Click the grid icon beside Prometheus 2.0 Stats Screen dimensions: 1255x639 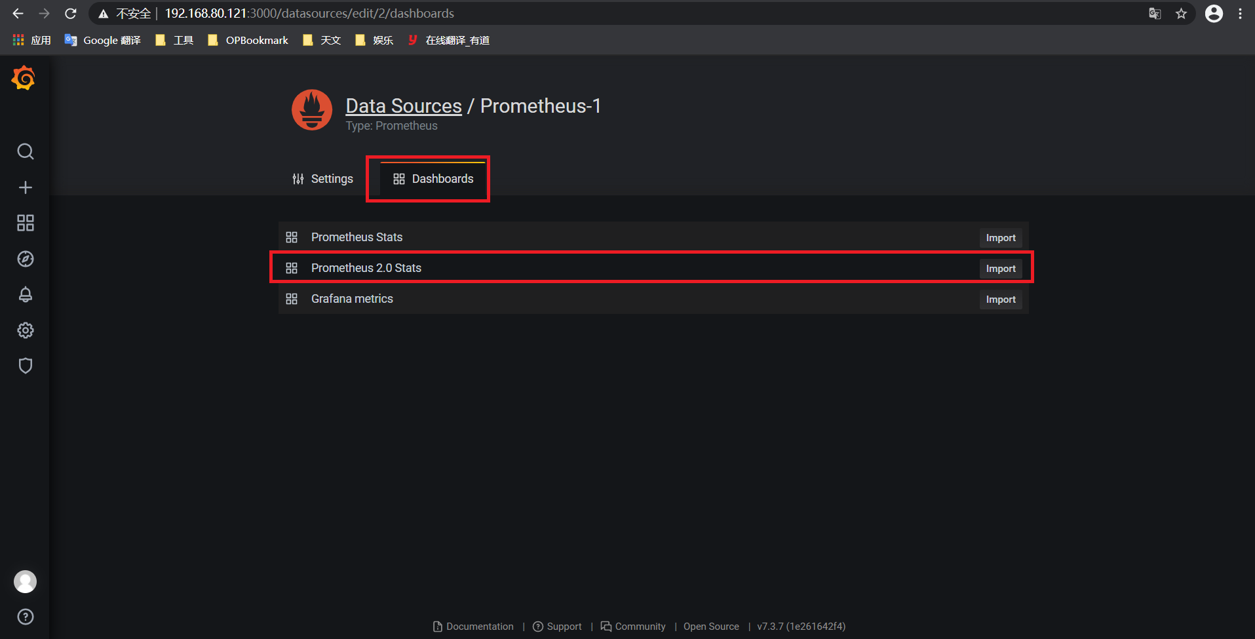pos(292,268)
